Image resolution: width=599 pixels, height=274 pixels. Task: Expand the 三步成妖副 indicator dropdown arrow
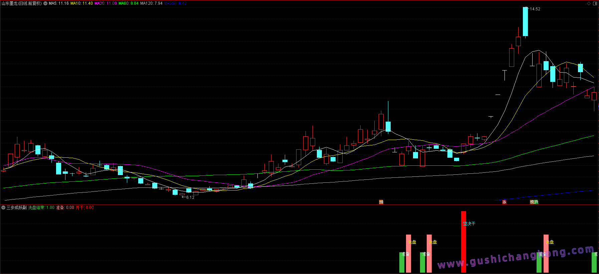pos(3,208)
